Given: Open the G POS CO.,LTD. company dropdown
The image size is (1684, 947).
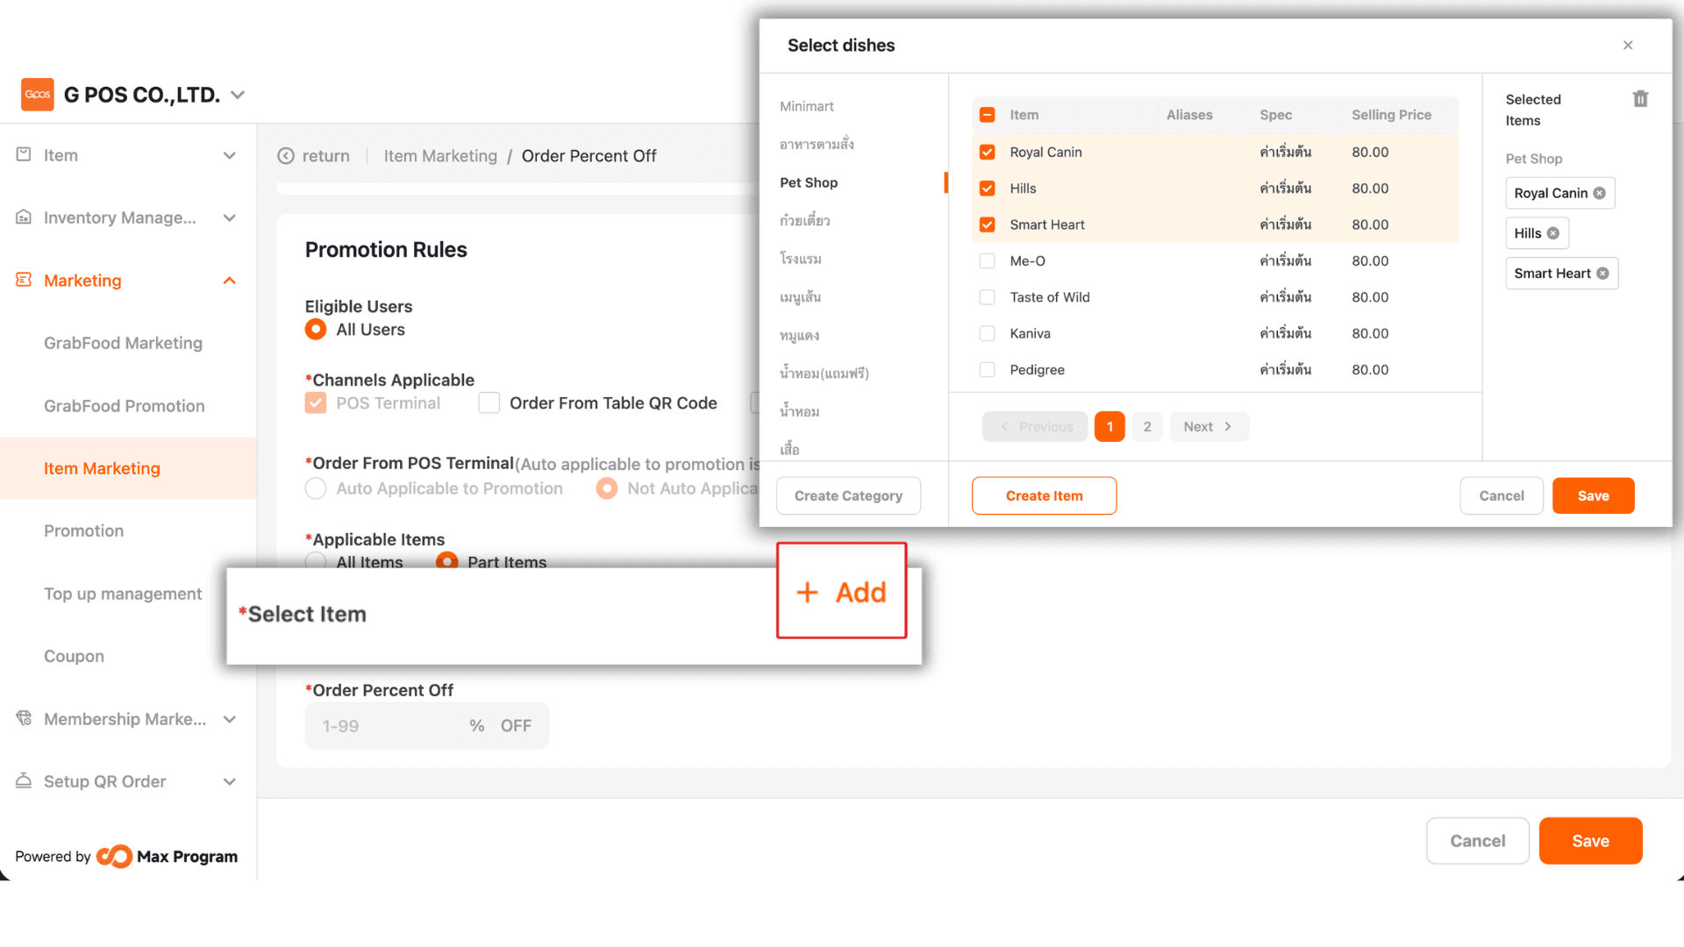Looking at the screenshot, I should coord(237,95).
